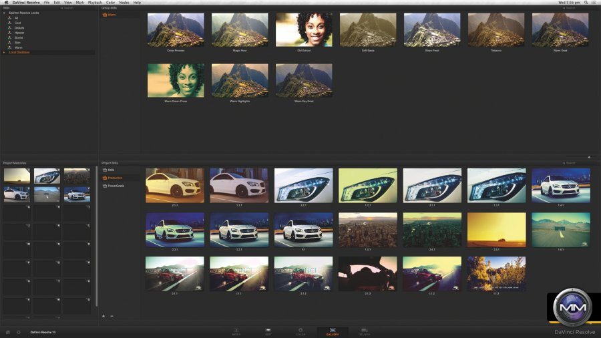
Task: Select the Hipster looks category
Action: [x=19, y=32]
